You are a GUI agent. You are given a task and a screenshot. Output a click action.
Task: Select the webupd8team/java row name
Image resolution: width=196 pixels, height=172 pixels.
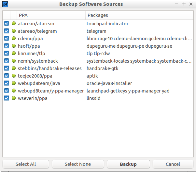click(x=39, y=83)
